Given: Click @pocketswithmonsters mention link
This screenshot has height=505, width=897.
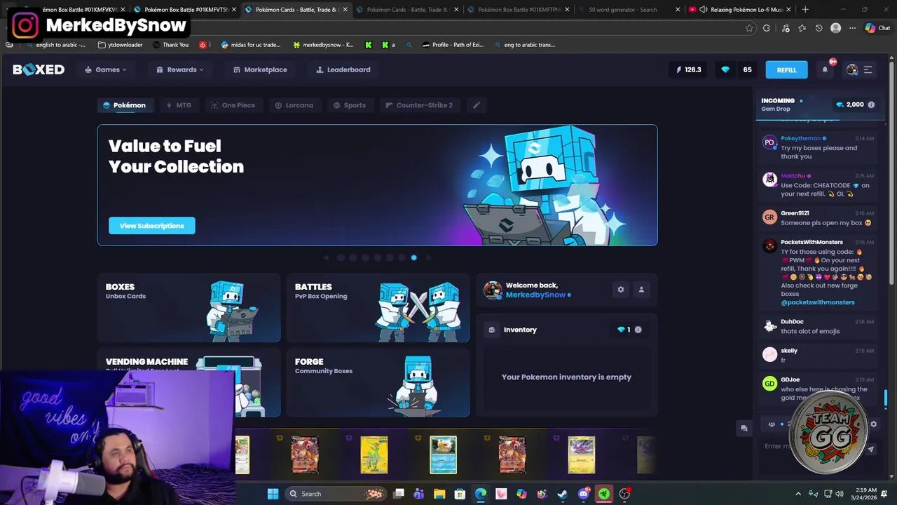Looking at the screenshot, I should click(818, 302).
